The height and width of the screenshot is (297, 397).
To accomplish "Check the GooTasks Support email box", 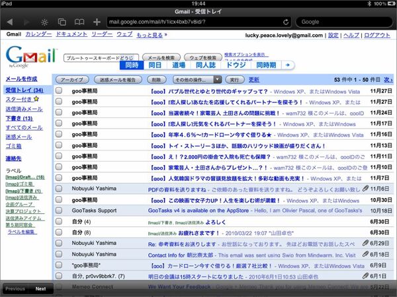I will click(x=59, y=210).
